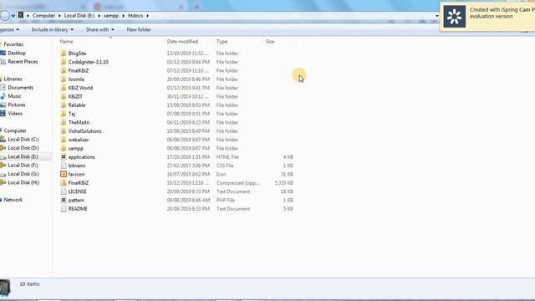The image size is (535, 301).
Task: Click the LICENSE text document icon
Action: pos(64,191)
